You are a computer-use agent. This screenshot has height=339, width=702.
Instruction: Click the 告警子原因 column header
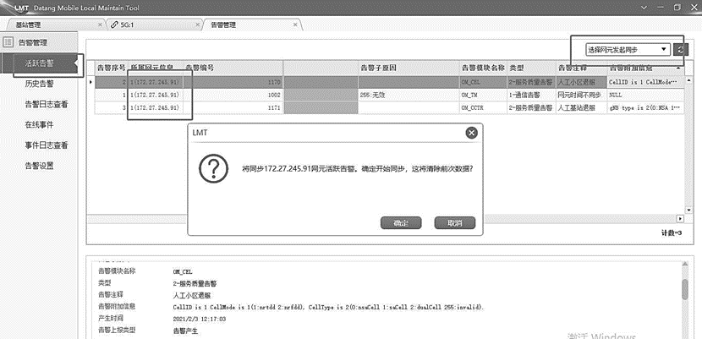(409, 68)
